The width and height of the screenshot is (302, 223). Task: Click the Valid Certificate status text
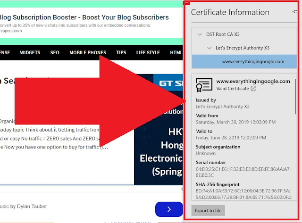point(233,89)
